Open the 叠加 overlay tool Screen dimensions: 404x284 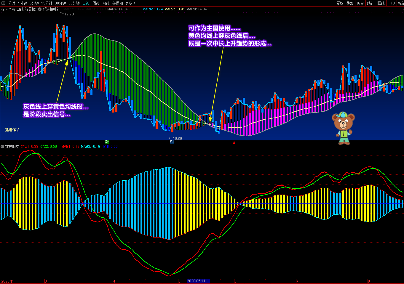coord(350,3)
